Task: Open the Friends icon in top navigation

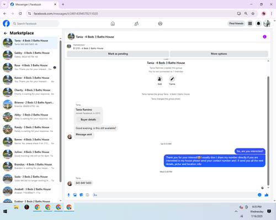Action: pos(136,24)
